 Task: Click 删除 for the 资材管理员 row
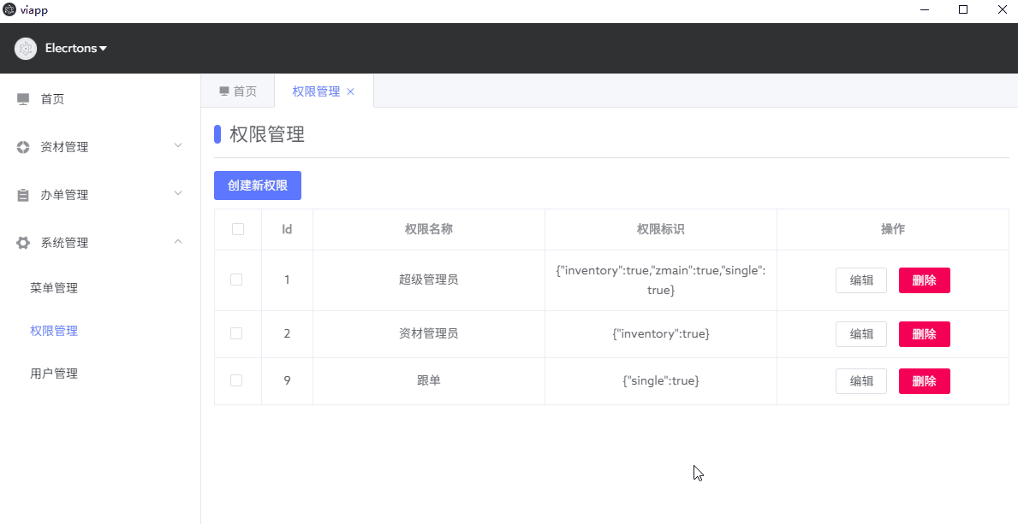click(x=924, y=333)
